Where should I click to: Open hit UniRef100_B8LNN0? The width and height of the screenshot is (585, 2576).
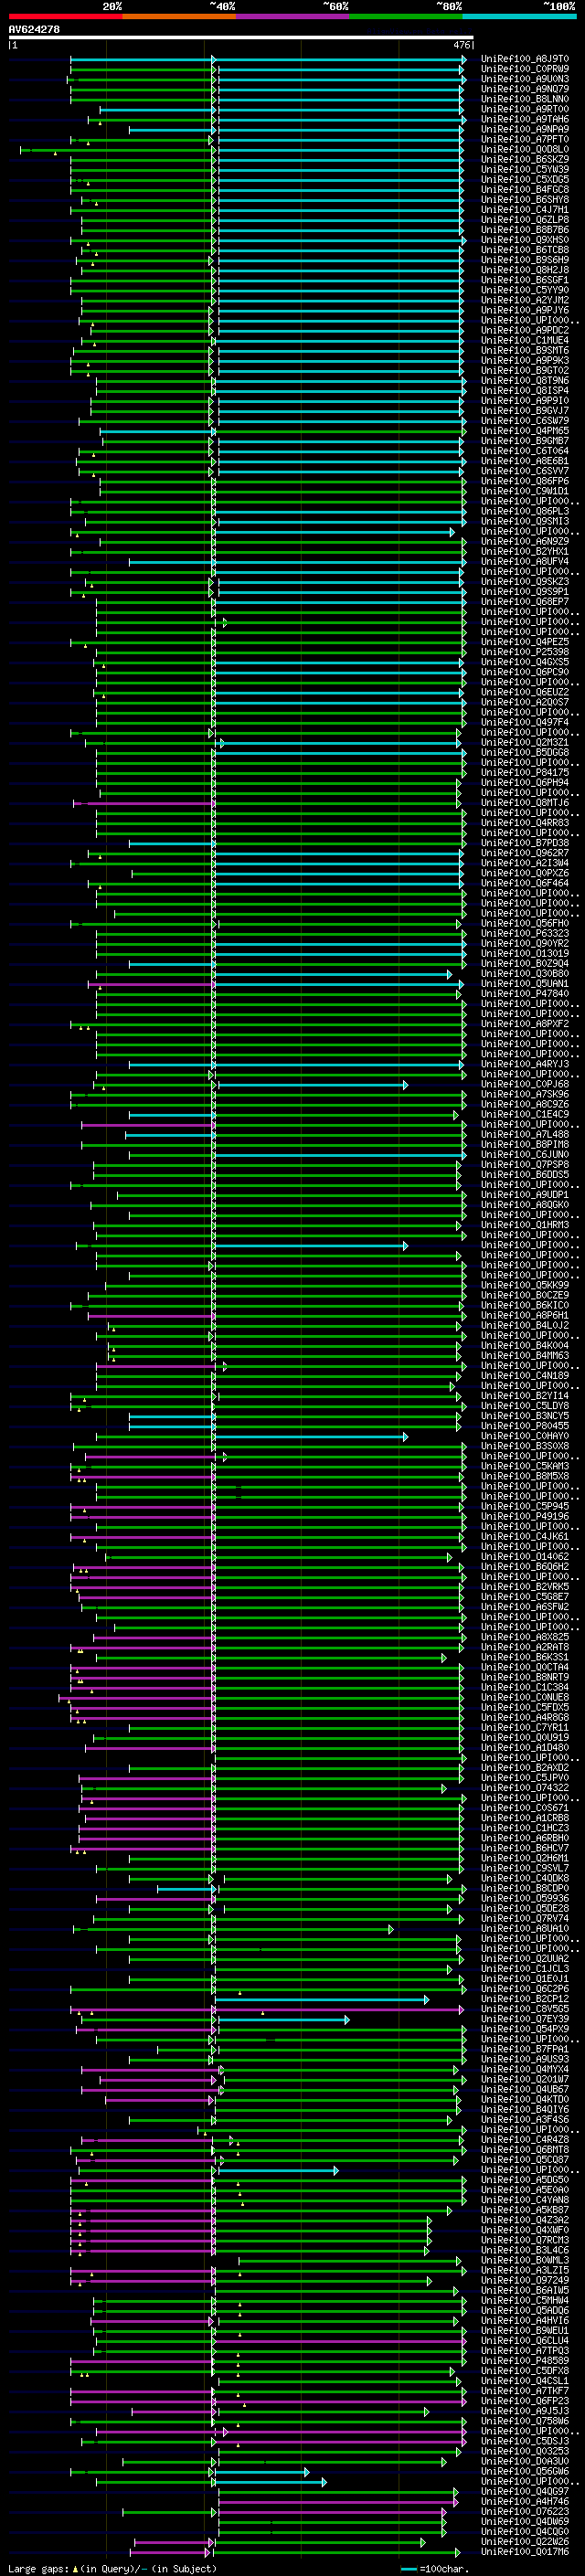click(x=525, y=99)
